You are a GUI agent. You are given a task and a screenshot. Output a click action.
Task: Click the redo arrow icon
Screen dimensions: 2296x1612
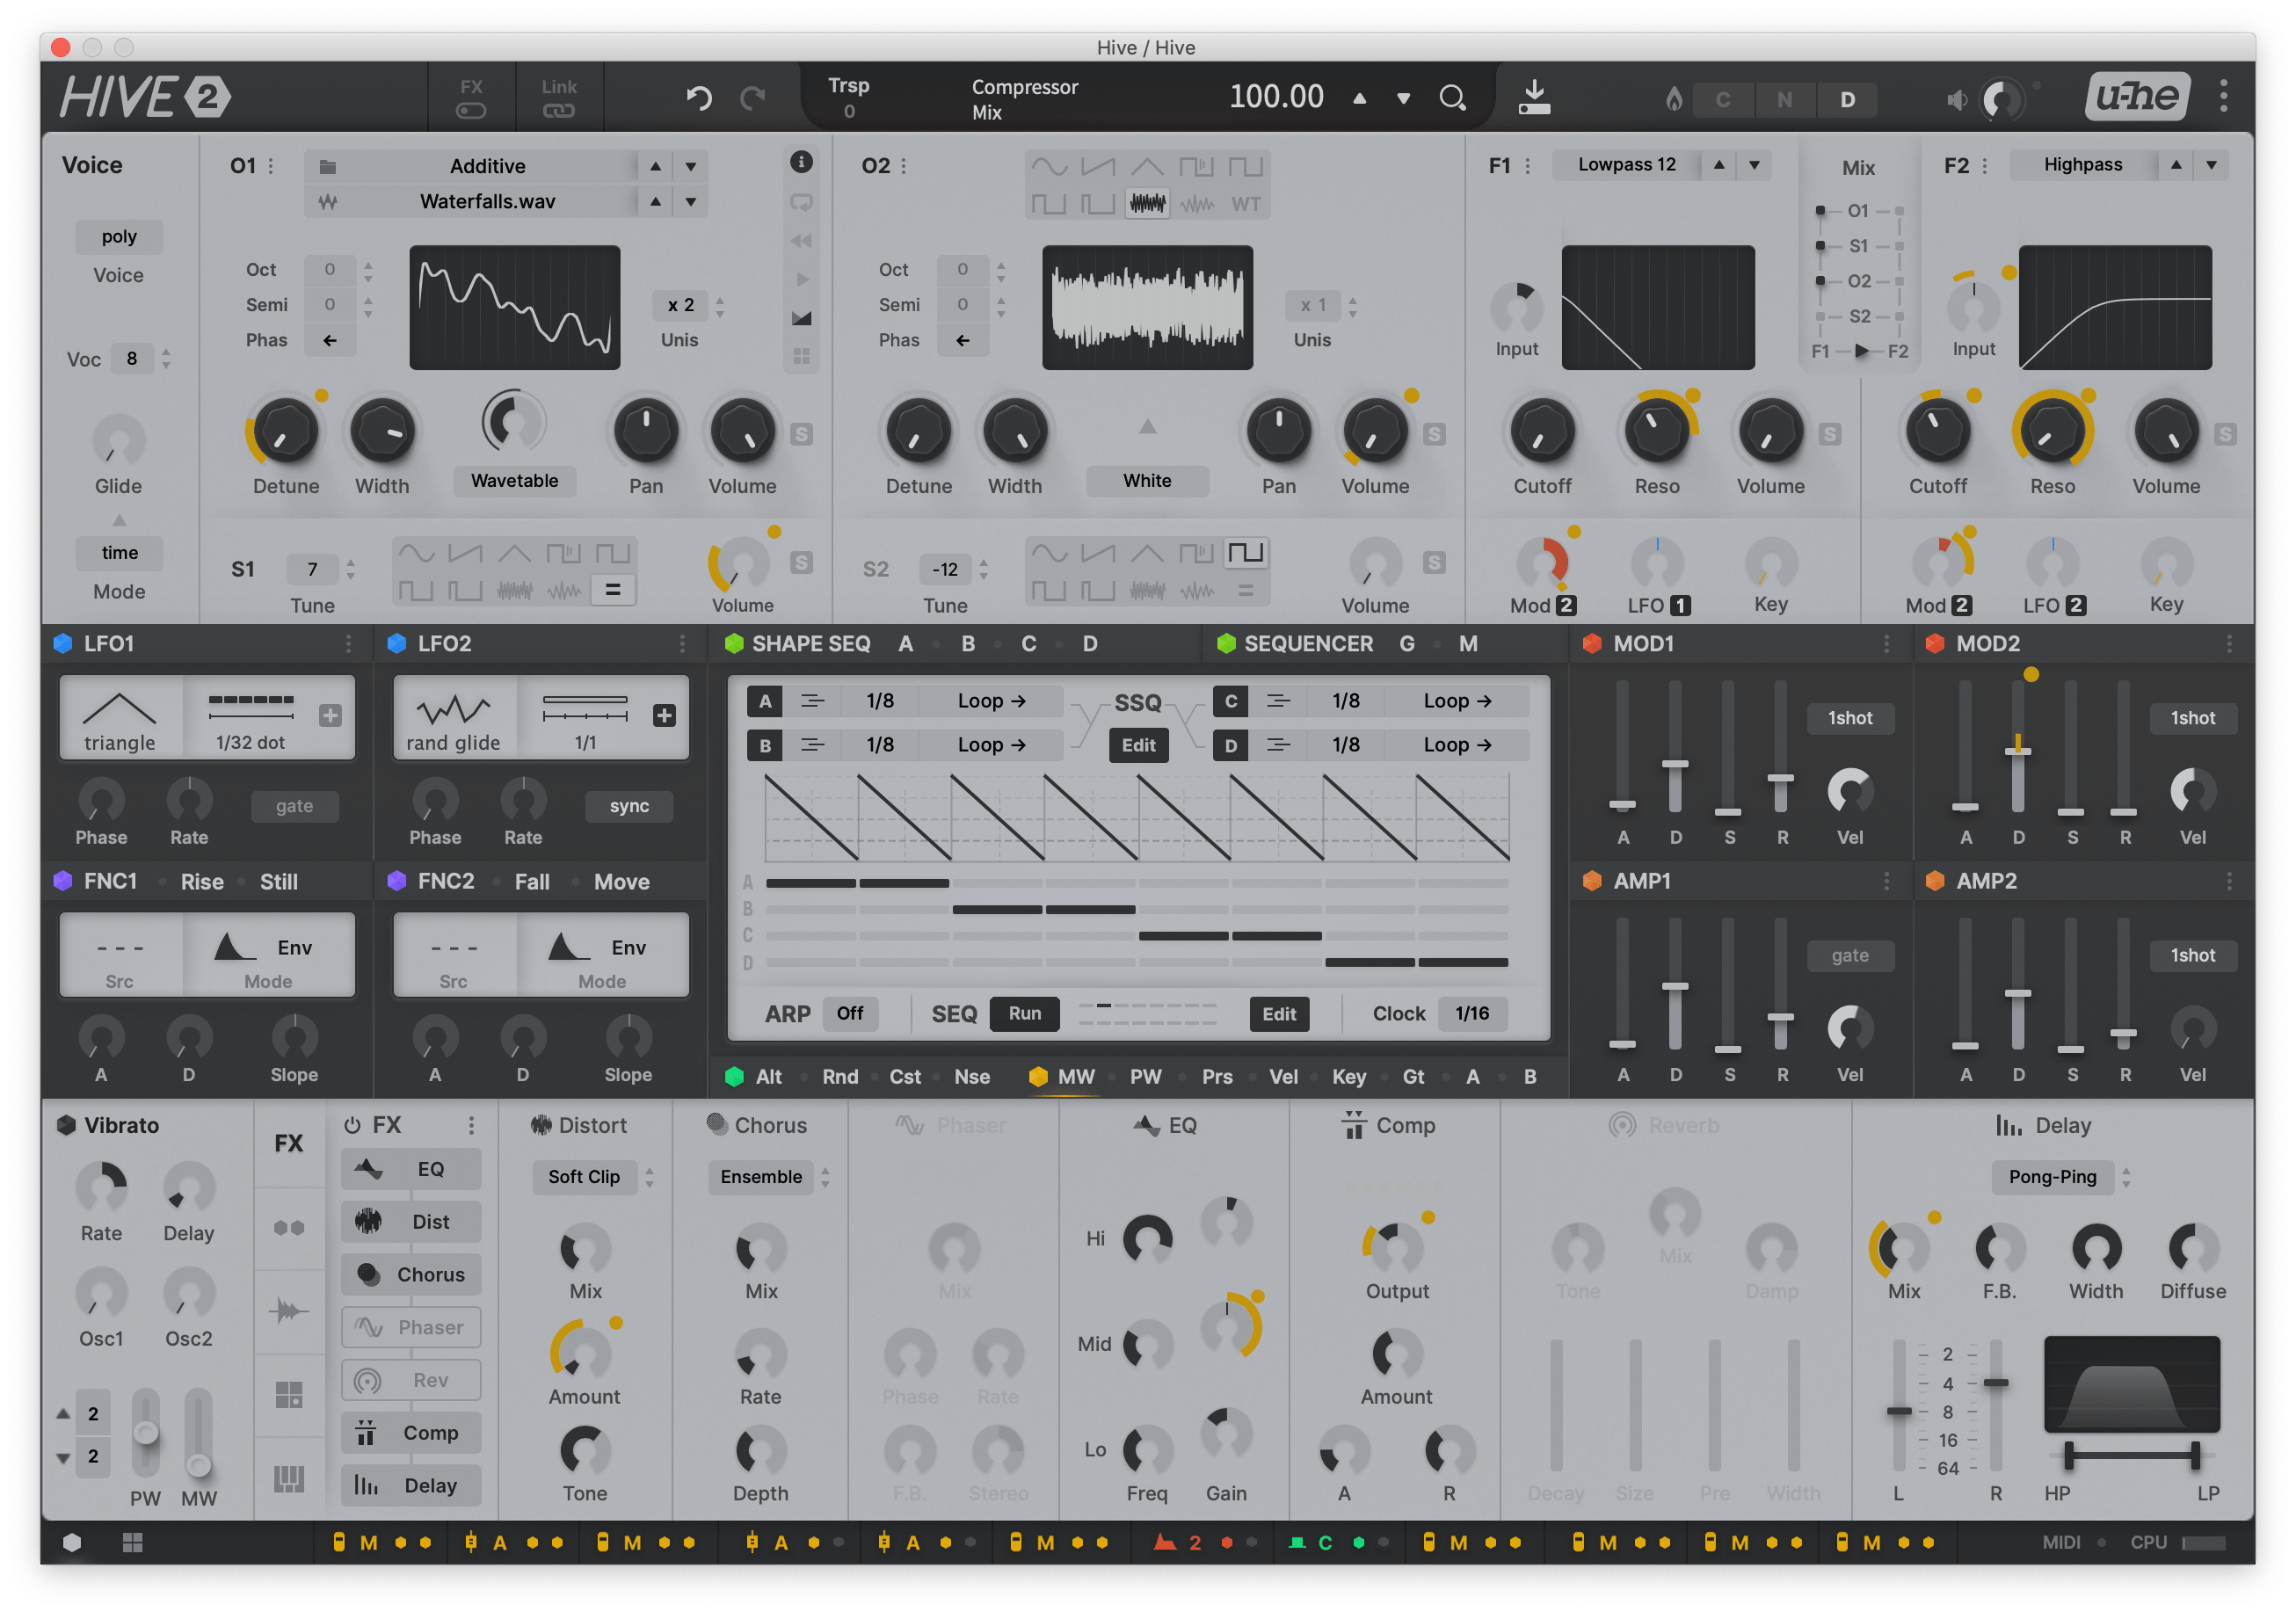click(x=752, y=98)
